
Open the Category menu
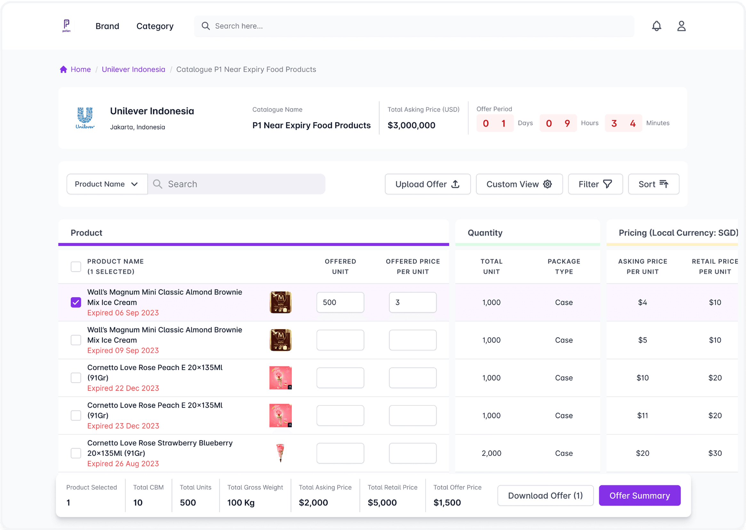pos(155,26)
